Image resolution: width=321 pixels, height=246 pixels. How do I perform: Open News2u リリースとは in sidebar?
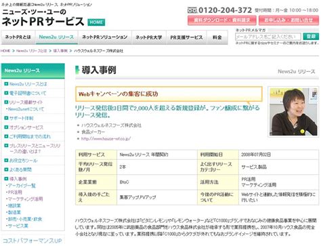click(x=28, y=84)
